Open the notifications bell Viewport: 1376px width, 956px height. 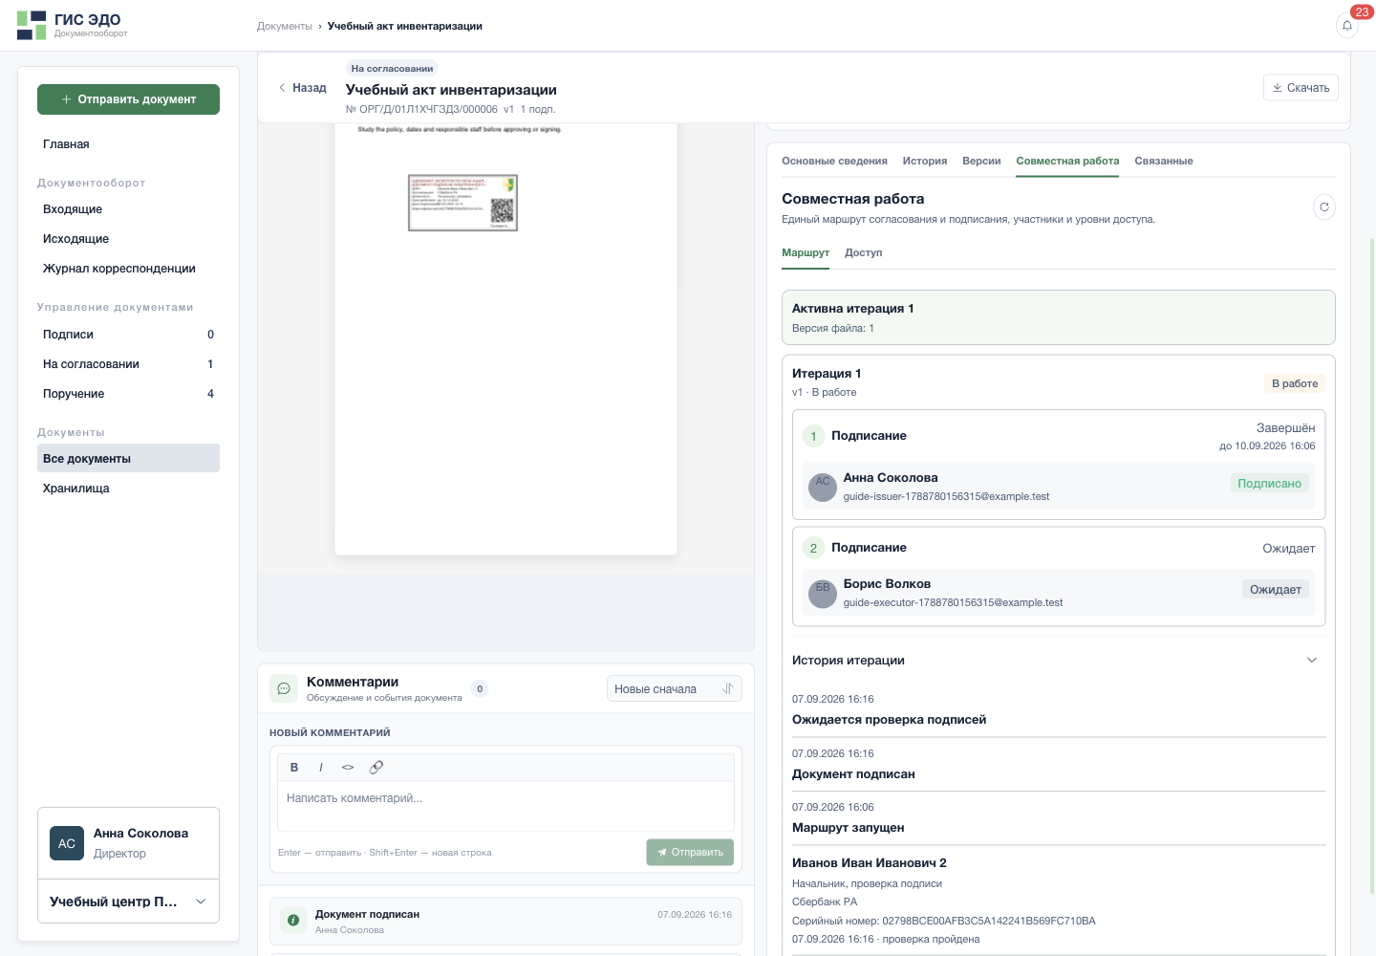click(x=1347, y=26)
